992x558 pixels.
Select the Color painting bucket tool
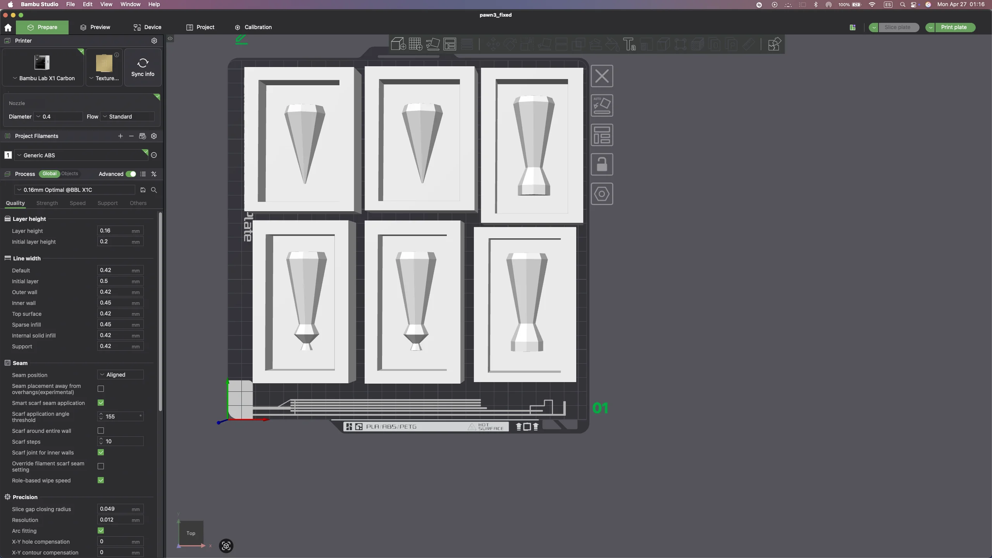[x=612, y=44]
